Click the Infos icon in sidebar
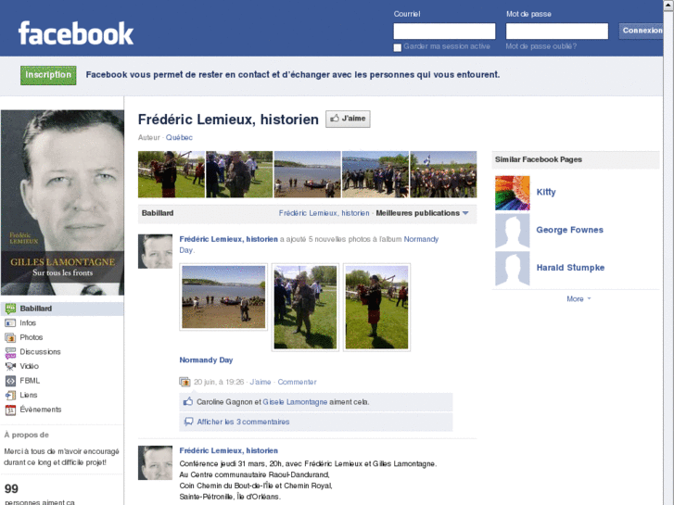 click(x=10, y=322)
